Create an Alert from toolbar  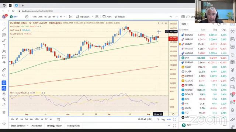[107, 17]
